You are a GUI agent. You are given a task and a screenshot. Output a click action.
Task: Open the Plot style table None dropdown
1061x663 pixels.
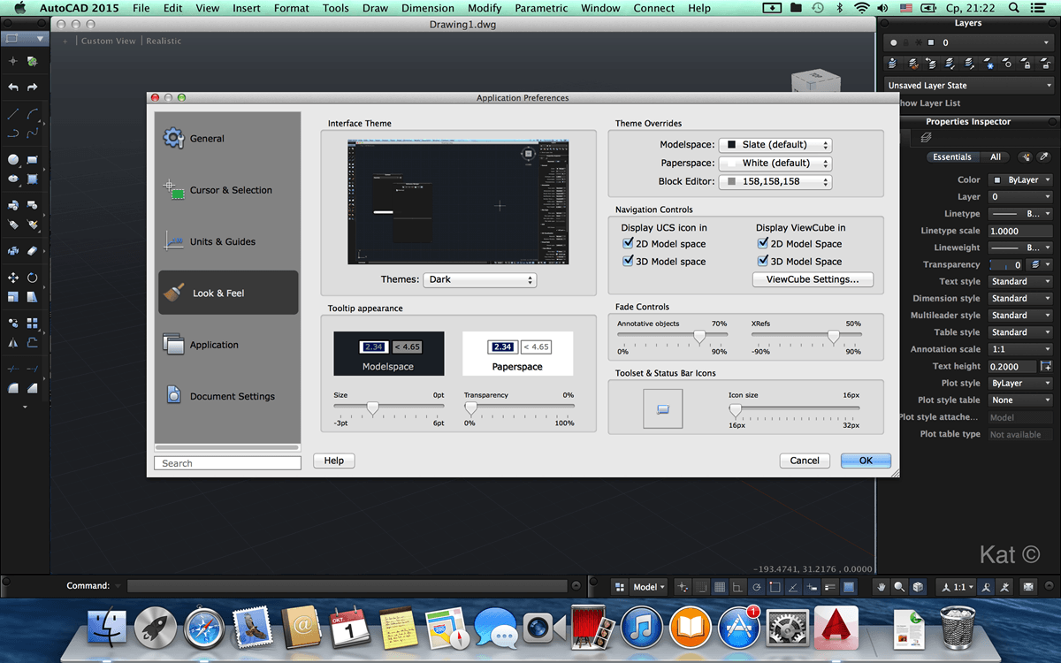(x=1020, y=400)
